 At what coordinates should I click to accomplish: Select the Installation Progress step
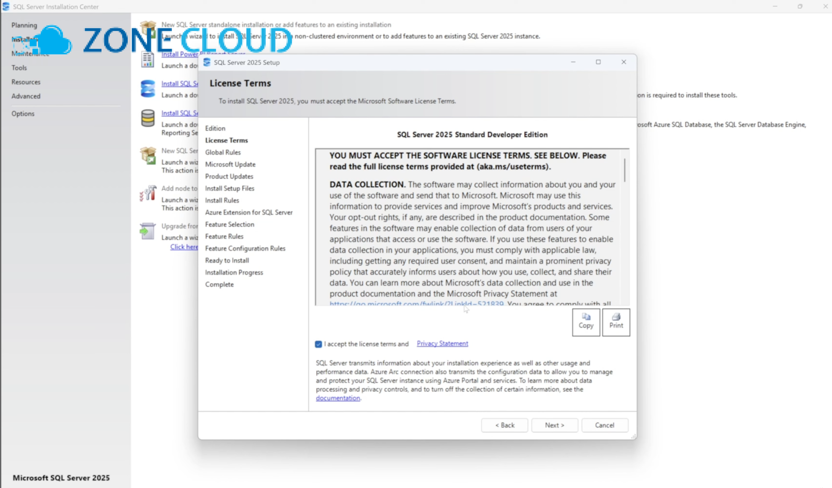click(234, 272)
